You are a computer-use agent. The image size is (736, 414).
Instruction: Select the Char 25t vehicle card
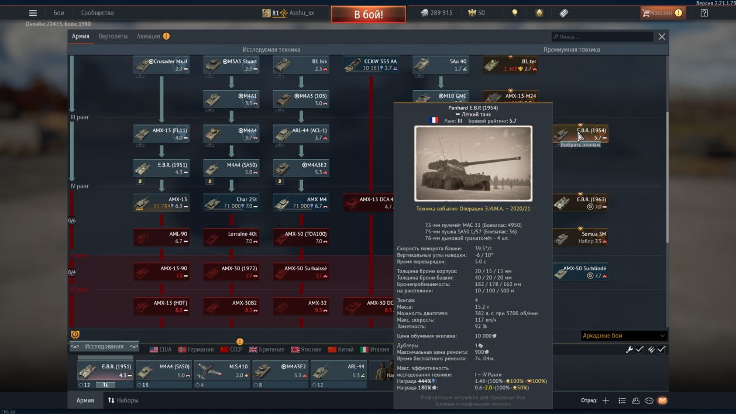tap(231, 202)
